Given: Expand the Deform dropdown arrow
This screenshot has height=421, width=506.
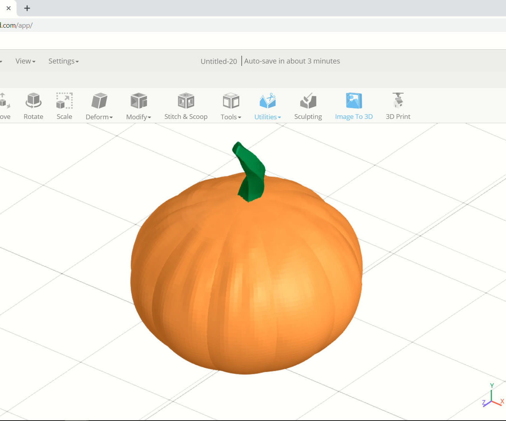Looking at the screenshot, I should point(111,117).
